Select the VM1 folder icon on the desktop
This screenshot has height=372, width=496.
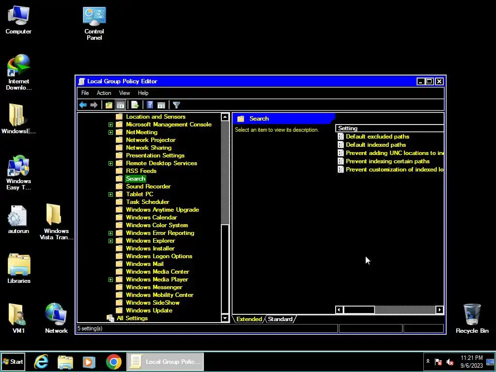(x=18, y=318)
